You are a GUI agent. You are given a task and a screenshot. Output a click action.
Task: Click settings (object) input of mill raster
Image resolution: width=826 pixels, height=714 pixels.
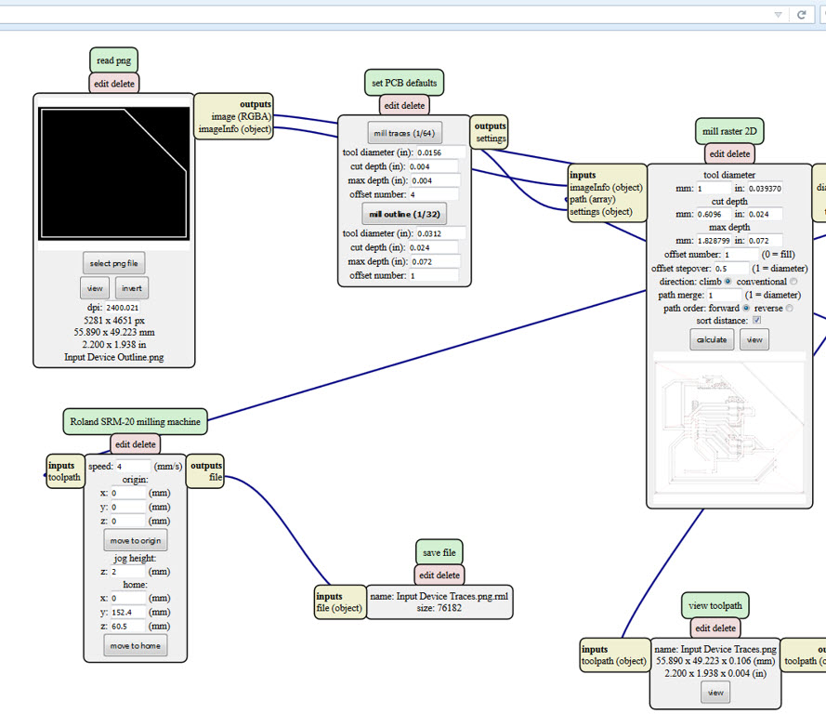600,211
